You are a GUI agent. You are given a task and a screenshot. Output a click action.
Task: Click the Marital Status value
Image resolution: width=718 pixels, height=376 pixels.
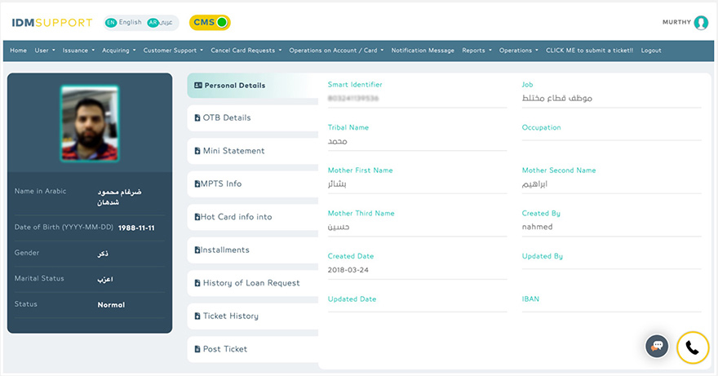105,279
